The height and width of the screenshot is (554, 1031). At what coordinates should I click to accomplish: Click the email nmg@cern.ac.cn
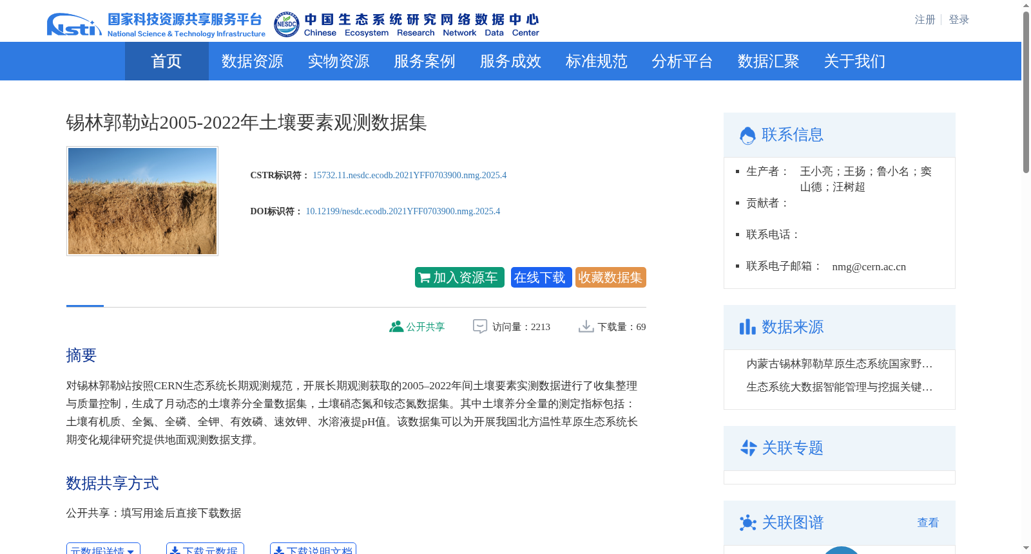click(869, 267)
